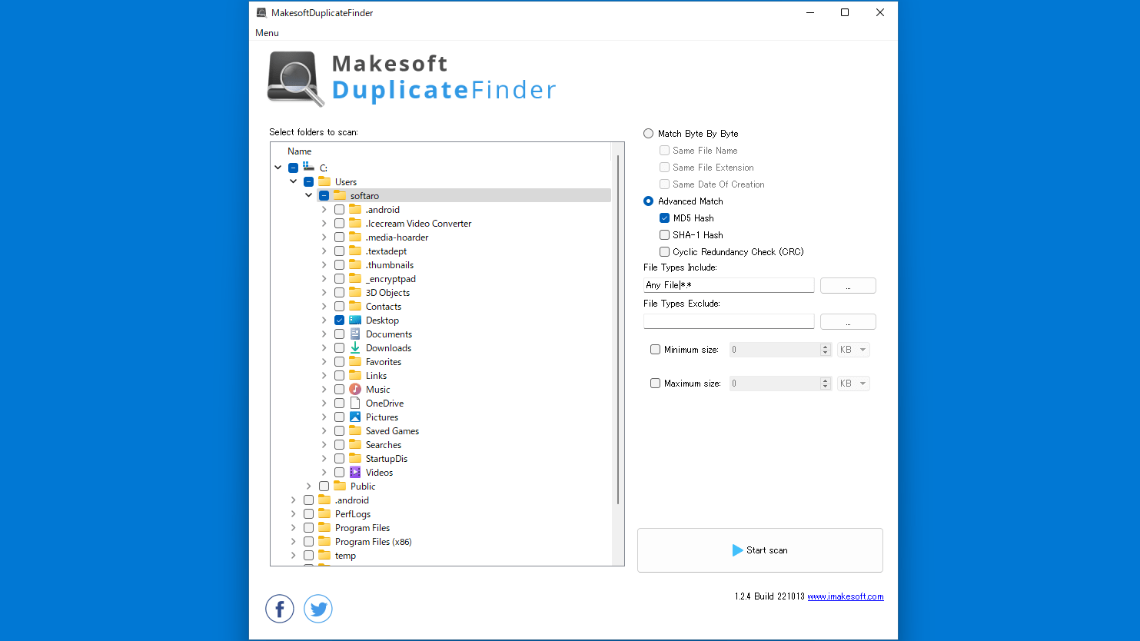1140x641 pixels.
Task: Click the Music folder icon
Action: (355, 389)
